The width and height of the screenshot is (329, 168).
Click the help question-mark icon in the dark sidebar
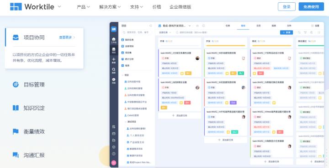pos(114,154)
